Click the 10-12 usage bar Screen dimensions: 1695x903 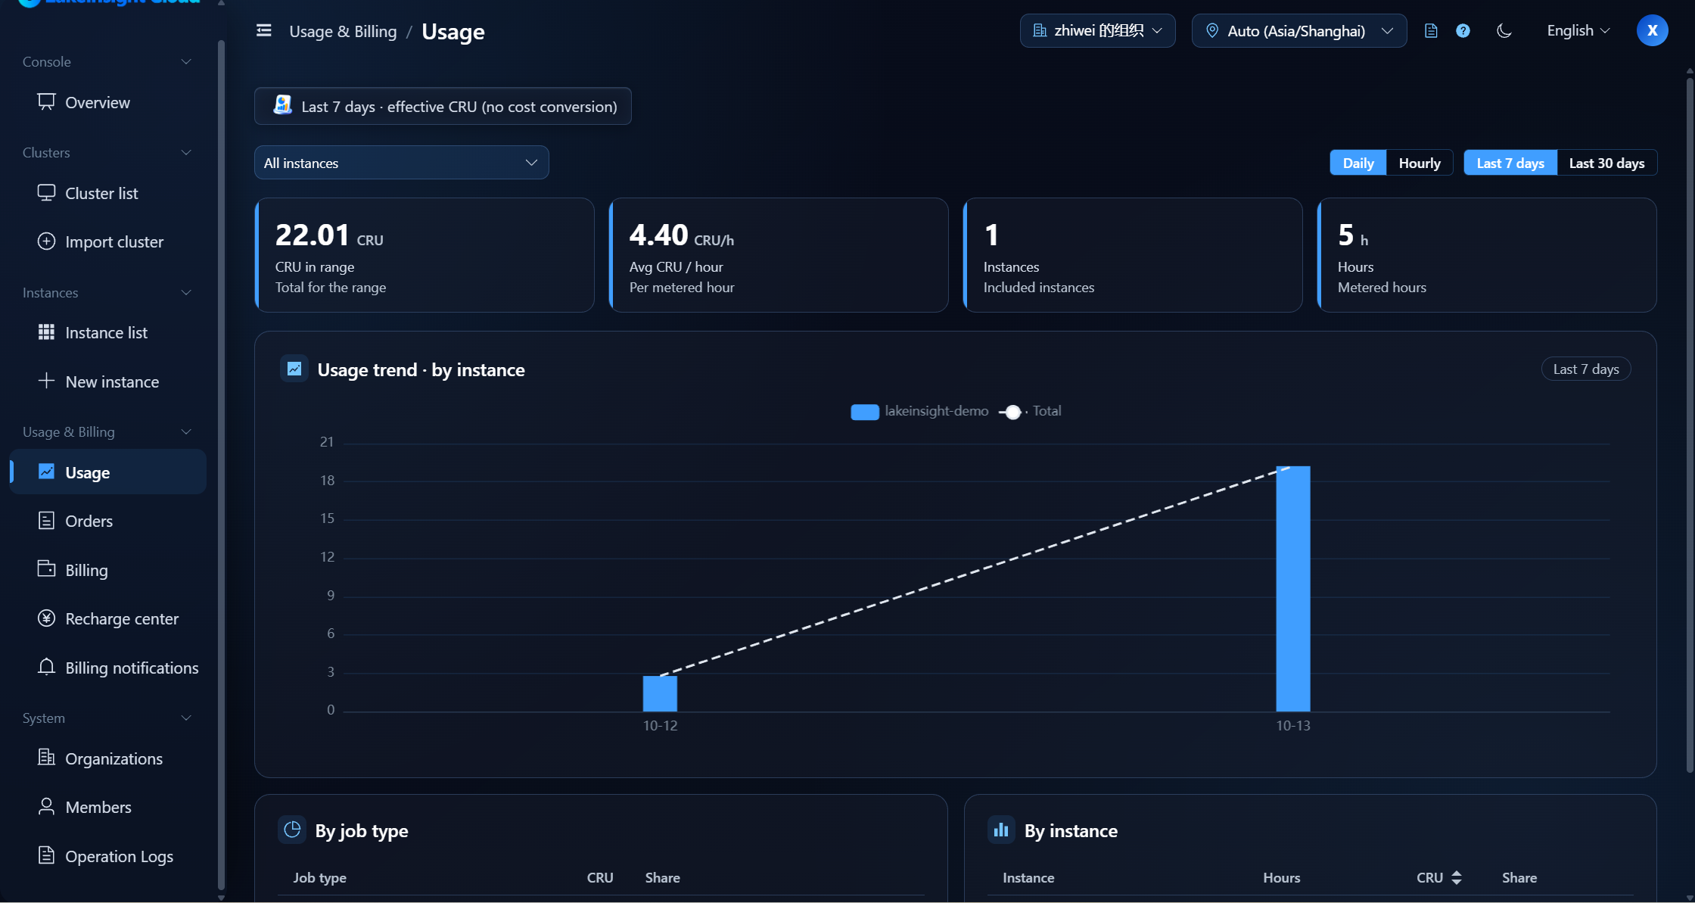point(660,693)
